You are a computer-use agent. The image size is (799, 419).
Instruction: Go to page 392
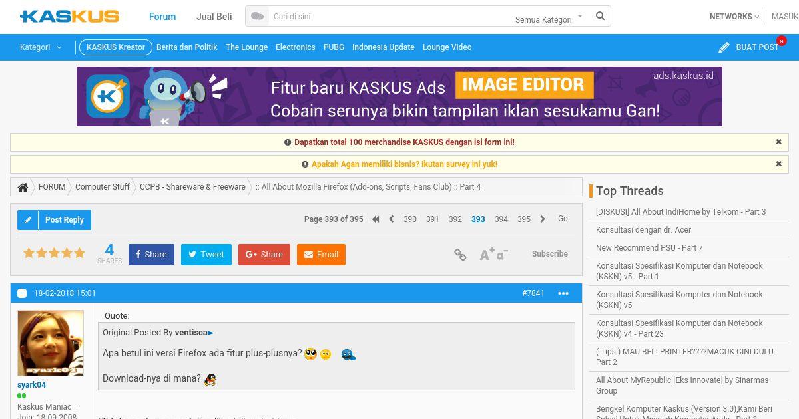click(455, 219)
